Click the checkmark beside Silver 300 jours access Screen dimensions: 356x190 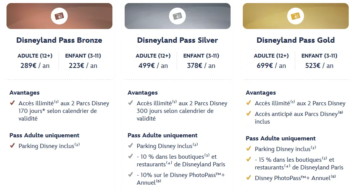[130, 103]
